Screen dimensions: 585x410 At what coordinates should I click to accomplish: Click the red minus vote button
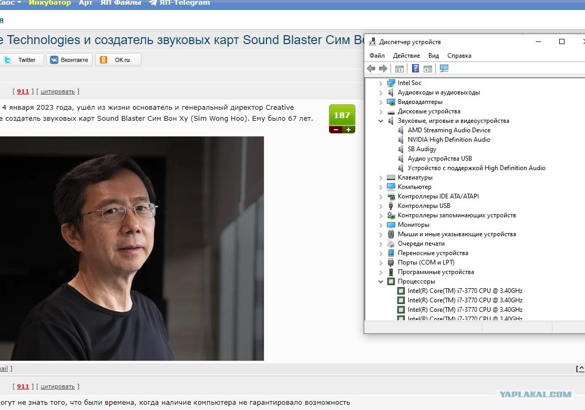[336, 130]
